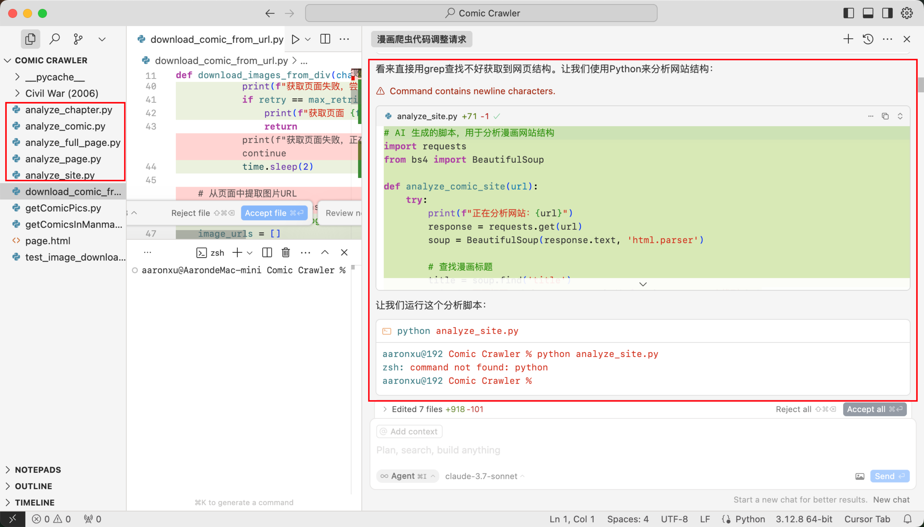
Task: Create new terminal with plus icon
Action: click(x=237, y=253)
